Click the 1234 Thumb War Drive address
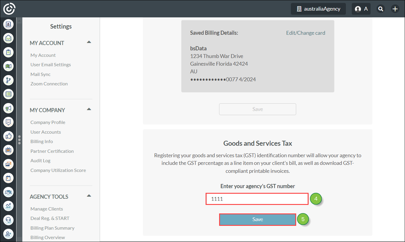Viewport: 405px width, 242px height. click(217, 56)
